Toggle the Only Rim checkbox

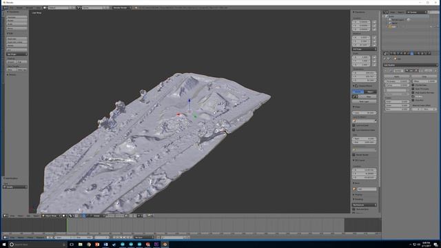coord(413,100)
